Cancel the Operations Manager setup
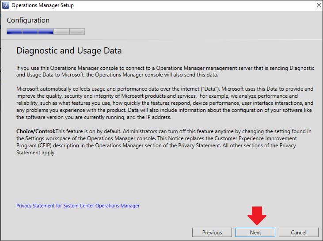This screenshot has height=241, width=323. point(299,232)
